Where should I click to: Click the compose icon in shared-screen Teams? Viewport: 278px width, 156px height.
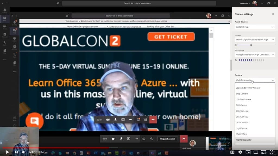pos(67,16)
